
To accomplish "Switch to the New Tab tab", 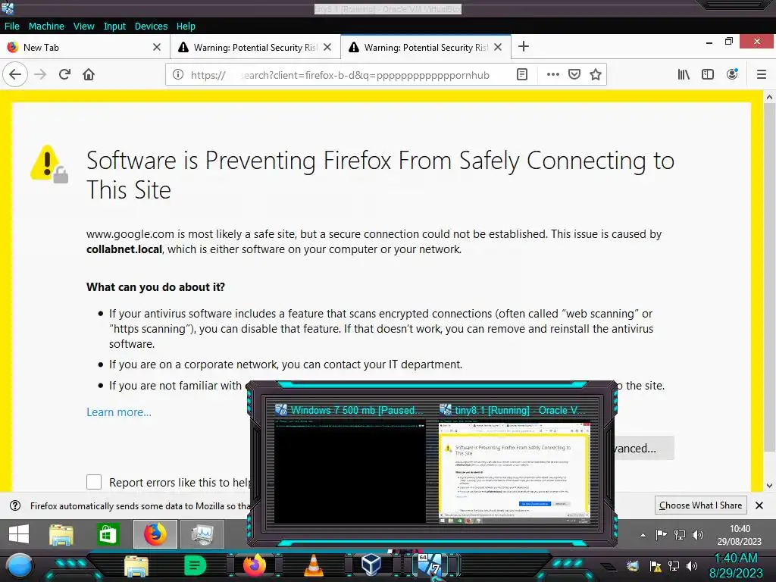I will coord(84,47).
